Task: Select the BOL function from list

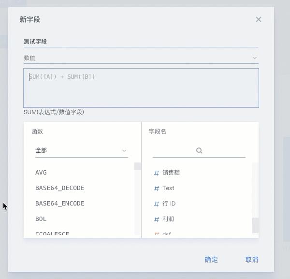Action: [41, 219]
